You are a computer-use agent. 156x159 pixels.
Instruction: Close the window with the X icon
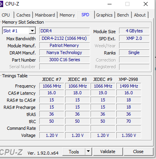pos(146,4)
